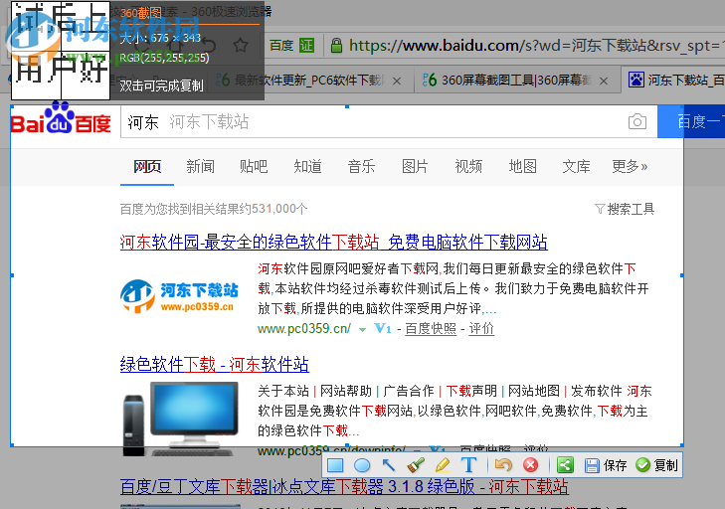Click the browser address bar URL
The height and width of the screenshot is (509, 725).
tap(534, 46)
